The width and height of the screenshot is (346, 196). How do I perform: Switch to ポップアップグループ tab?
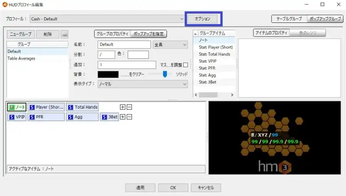click(325, 19)
